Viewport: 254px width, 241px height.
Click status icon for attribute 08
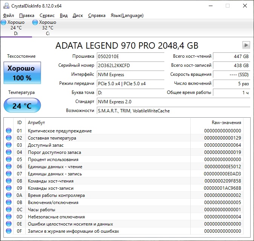[9, 181]
